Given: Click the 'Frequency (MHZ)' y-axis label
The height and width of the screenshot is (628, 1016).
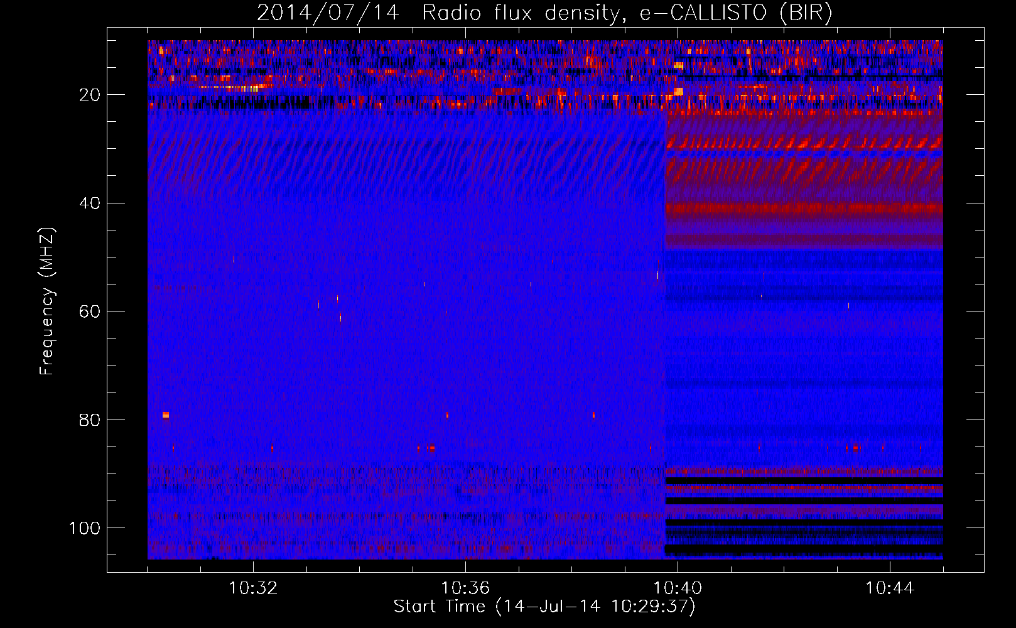Looking at the screenshot, I should 47,301.
